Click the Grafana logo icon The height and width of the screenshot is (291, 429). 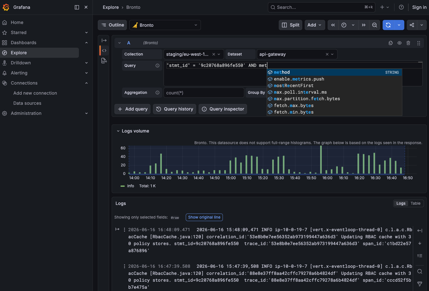pos(6,7)
